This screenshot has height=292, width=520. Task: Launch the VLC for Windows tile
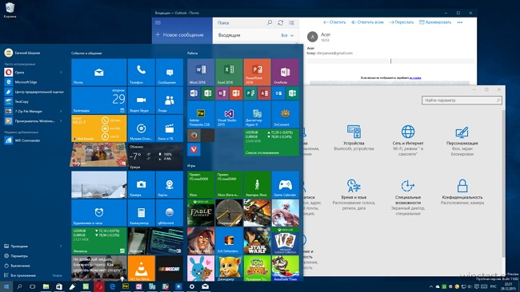[142, 268]
